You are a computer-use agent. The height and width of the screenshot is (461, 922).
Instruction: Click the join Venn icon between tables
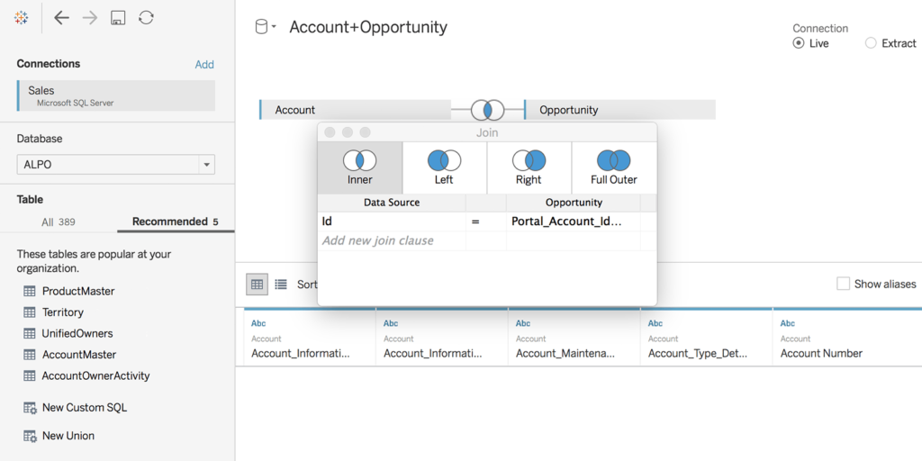487,109
